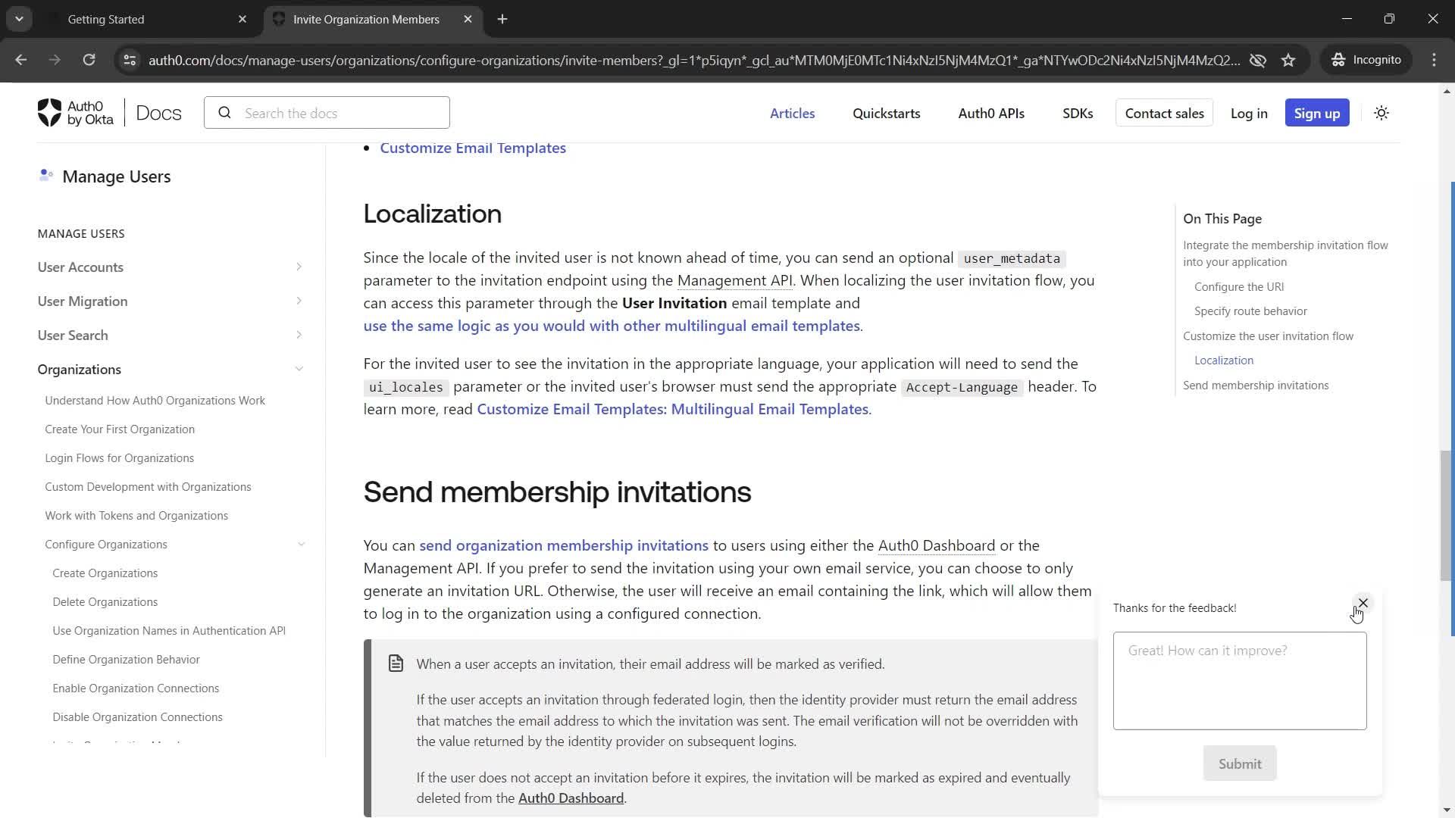Click the tracking protection eye icon
The height and width of the screenshot is (818, 1455).
click(1258, 60)
